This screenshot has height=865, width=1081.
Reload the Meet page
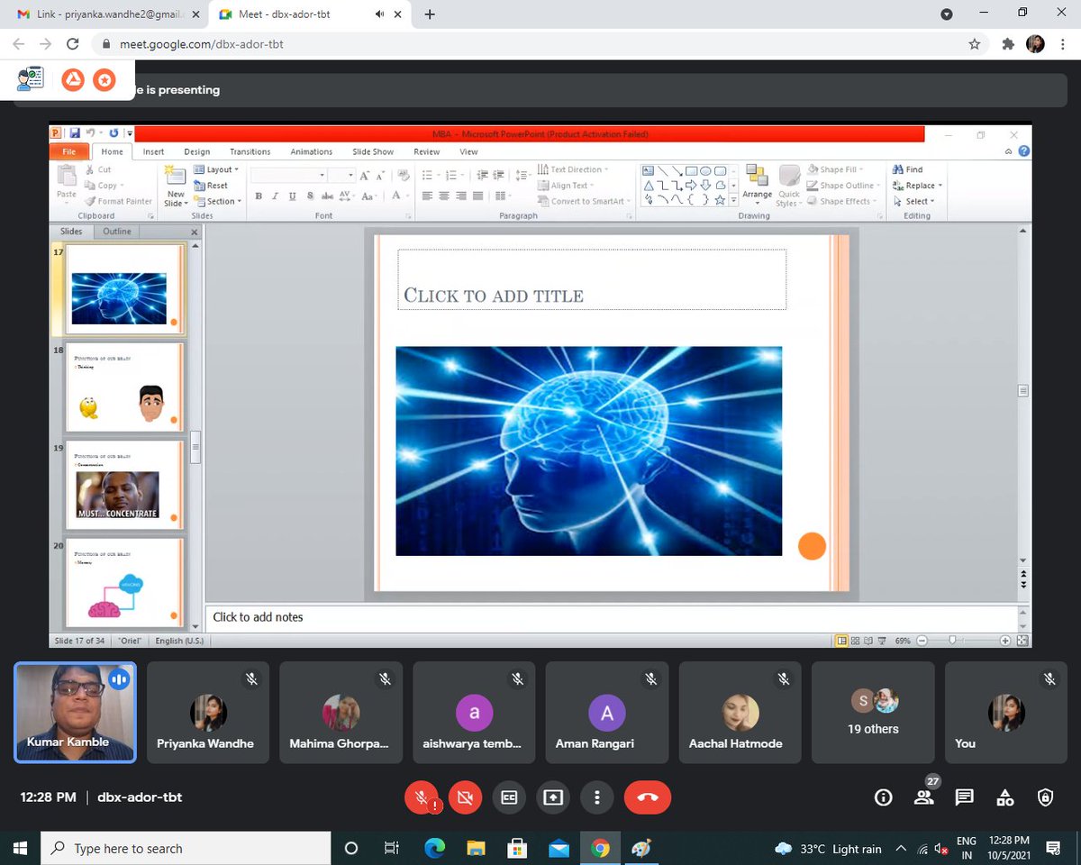(72, 43)
